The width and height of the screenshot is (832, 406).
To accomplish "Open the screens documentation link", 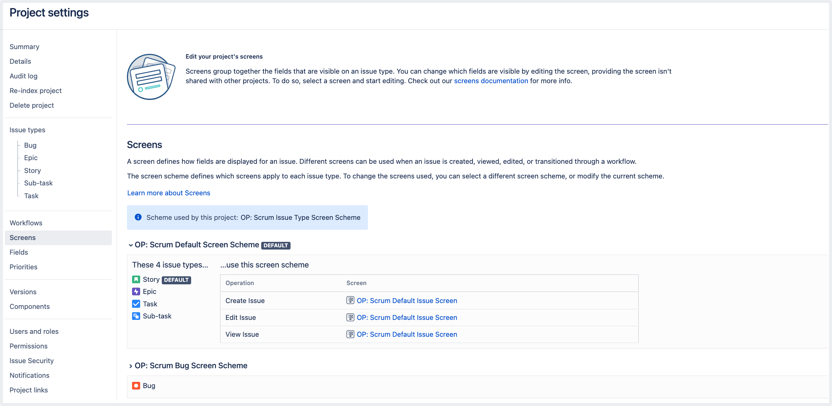I will pos(491,81).
